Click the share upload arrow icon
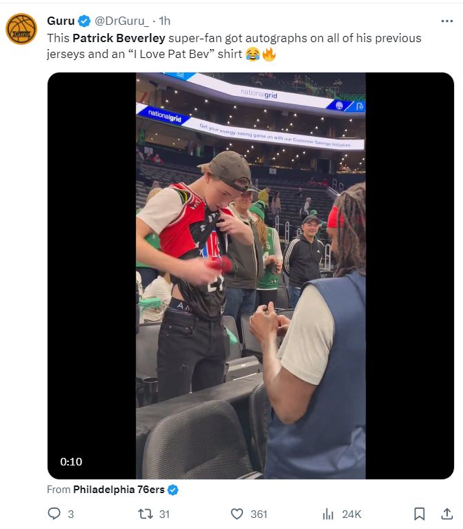Image resolution: width=463 pixels, height=529 pixels. [446, 514]
